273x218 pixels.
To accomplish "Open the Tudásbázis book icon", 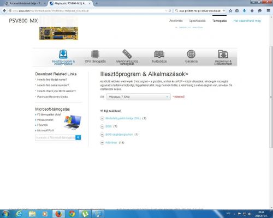I will (x=159, y=54).
